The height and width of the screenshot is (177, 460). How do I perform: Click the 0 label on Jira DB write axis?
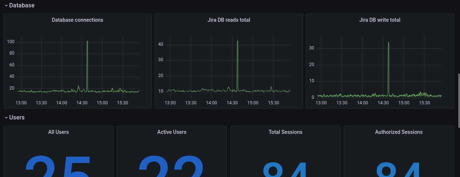[x=313, y=97]
